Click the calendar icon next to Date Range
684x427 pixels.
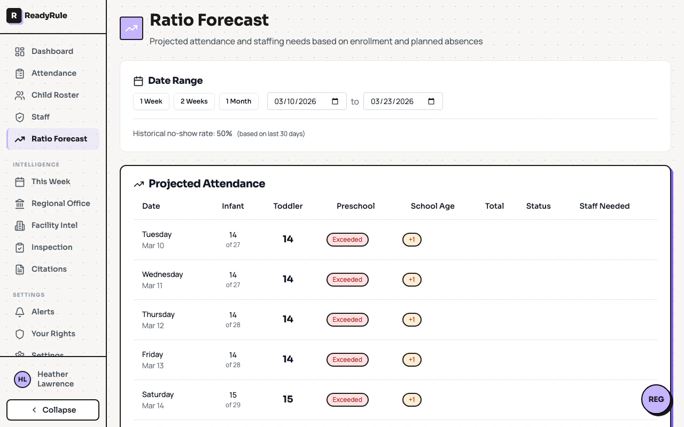(x=138, y=80)
